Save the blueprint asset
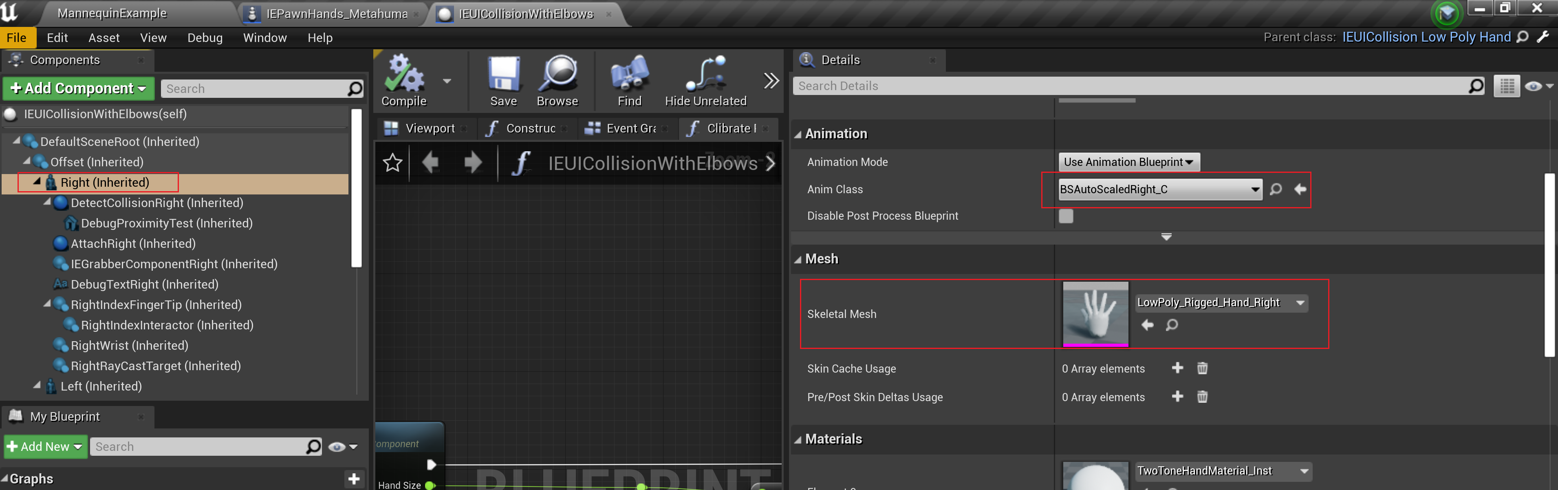This screenshot has height=490, width=1558. (503, 80)
